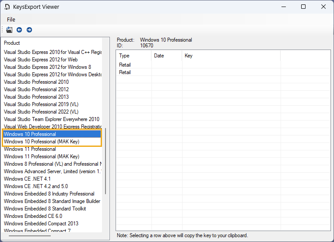Image resolution: width=334 pixels, height=242 pixels.
Task: Click the Date column header
Action: (x=167, y=56)
